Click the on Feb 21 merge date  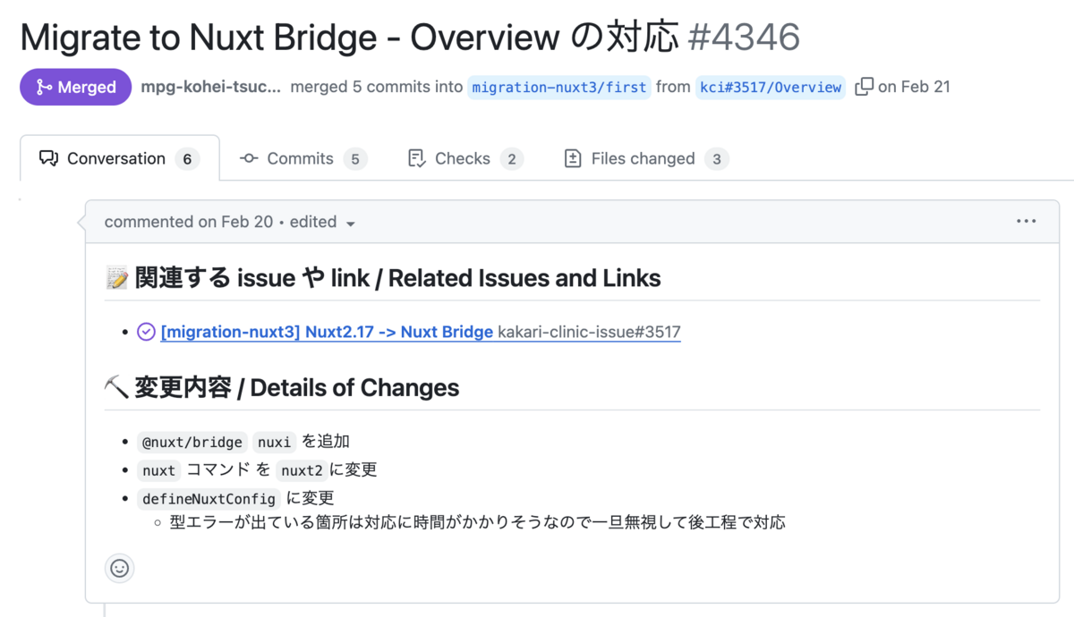(914, 87)
